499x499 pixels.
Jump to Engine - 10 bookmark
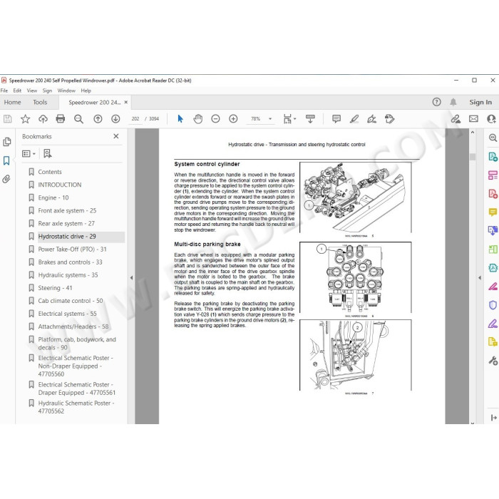[53, 197]
